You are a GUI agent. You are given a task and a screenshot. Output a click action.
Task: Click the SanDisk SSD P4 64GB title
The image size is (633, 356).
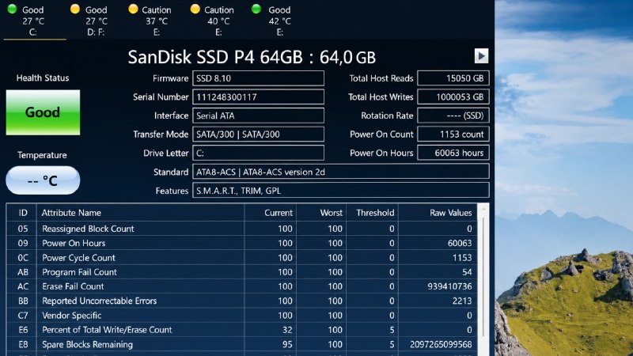click(x=252, y=57)
